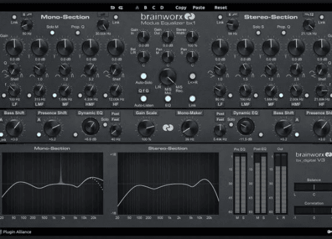
Task: Switch to settings slot C
Action: pos(153,8)
